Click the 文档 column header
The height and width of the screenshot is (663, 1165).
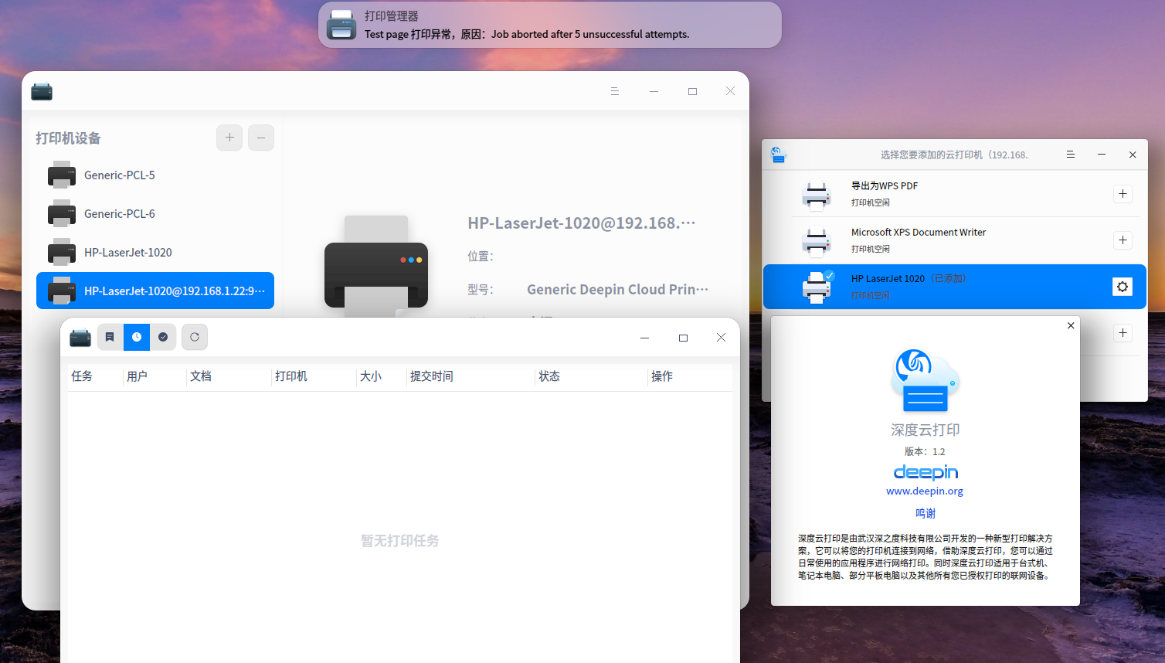201,376
